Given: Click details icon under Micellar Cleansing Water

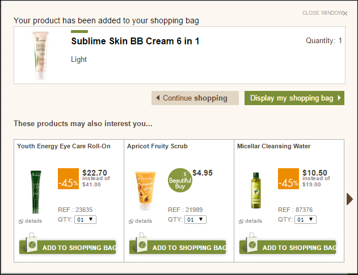Looking at the screenshot, I should pos(241,221).
